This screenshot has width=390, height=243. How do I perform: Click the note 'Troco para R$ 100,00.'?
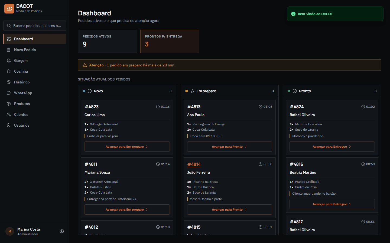pos(206,136)
